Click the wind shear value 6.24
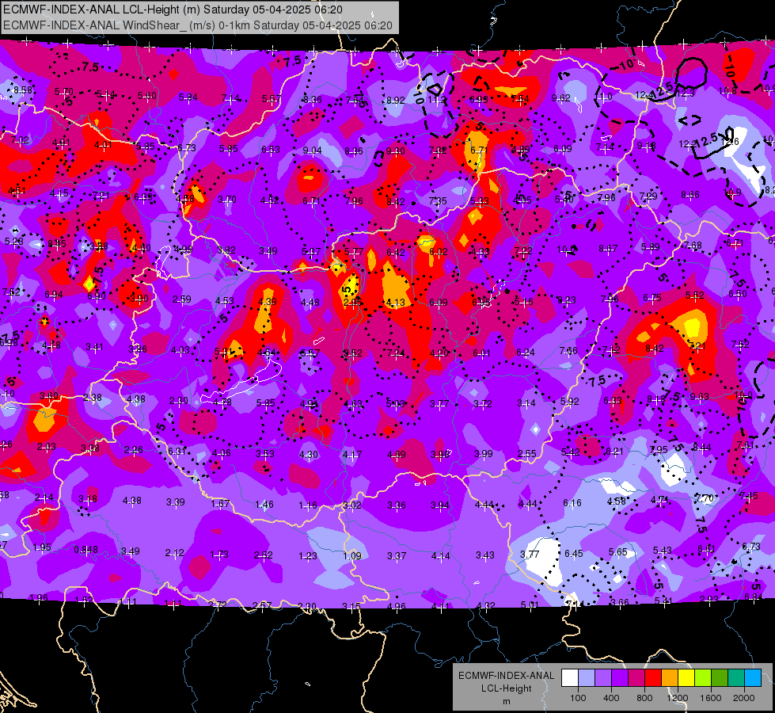Viewport: 775px width, 713px height. pyautogui.click(x=526, y=353)
